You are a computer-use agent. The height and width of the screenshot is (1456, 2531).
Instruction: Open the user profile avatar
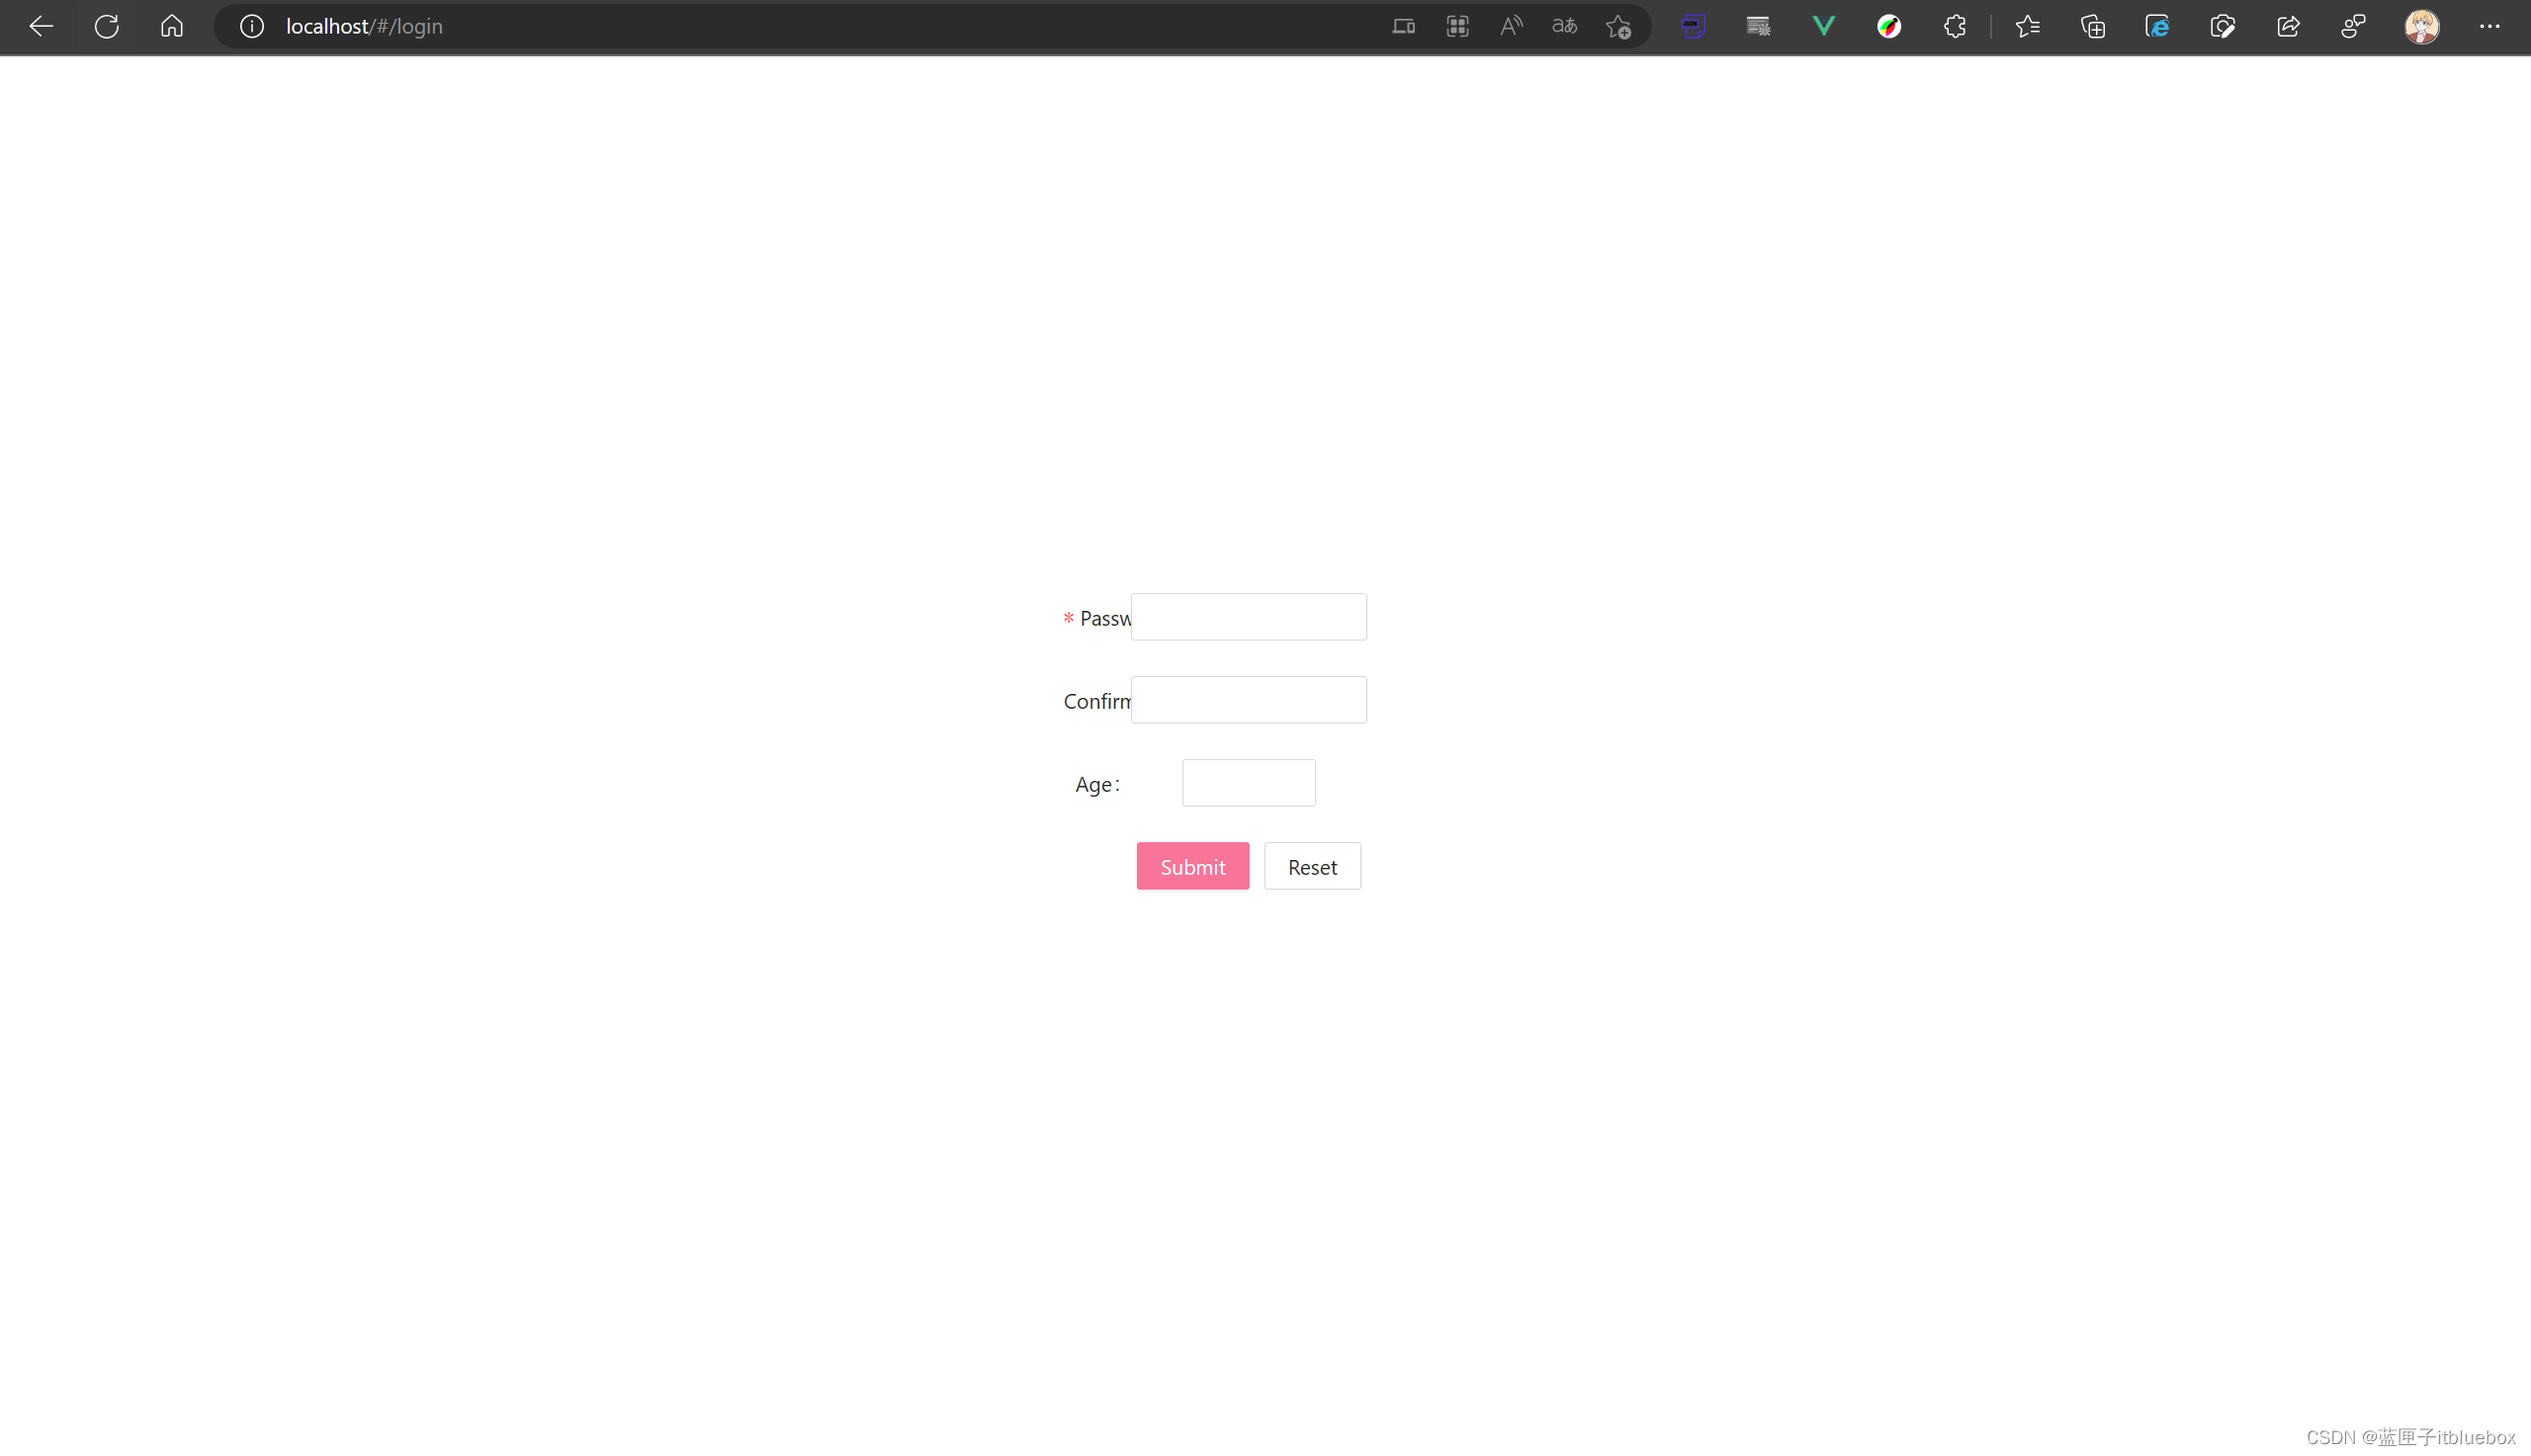[2421, 26]
